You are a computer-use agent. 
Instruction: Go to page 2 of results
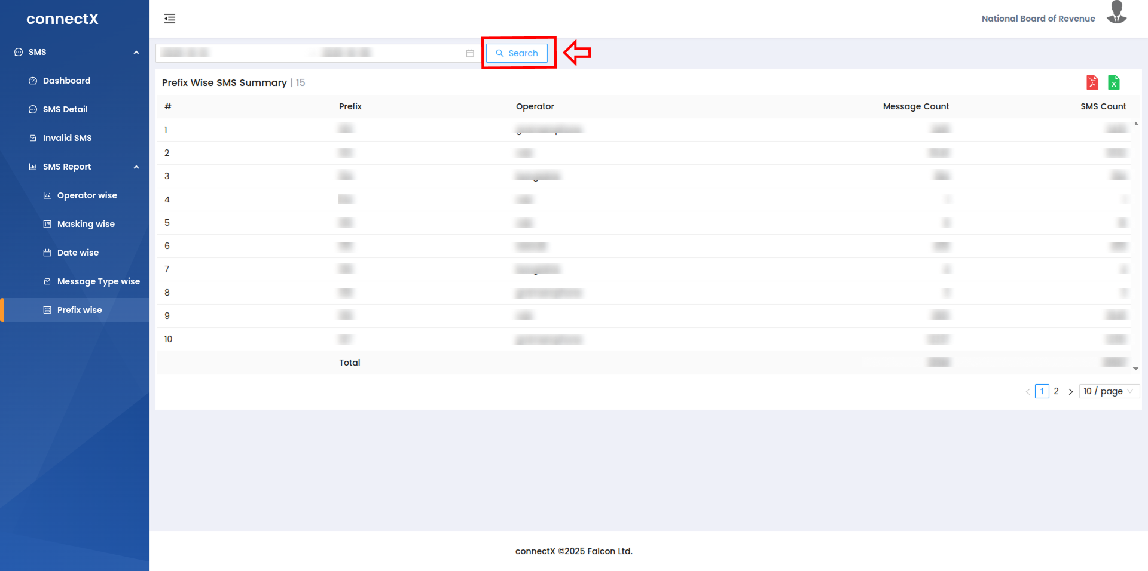click(1056, 391)
